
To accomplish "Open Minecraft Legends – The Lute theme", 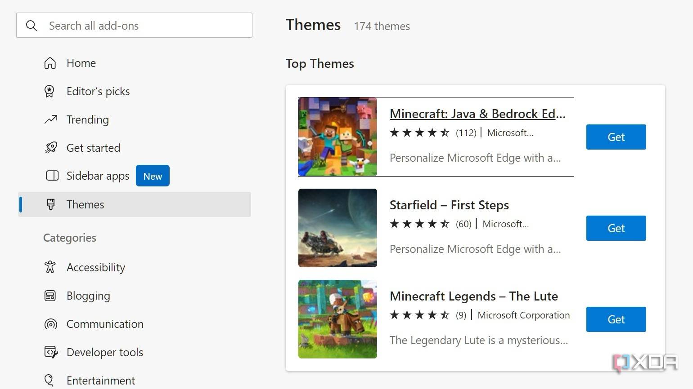I will pyautogui.click(x=474, y=296).
